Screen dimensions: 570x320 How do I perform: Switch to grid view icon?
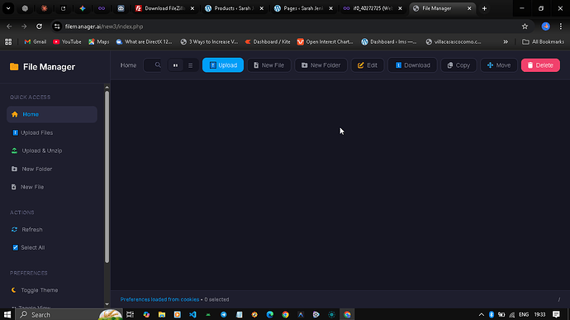point(176,65)
